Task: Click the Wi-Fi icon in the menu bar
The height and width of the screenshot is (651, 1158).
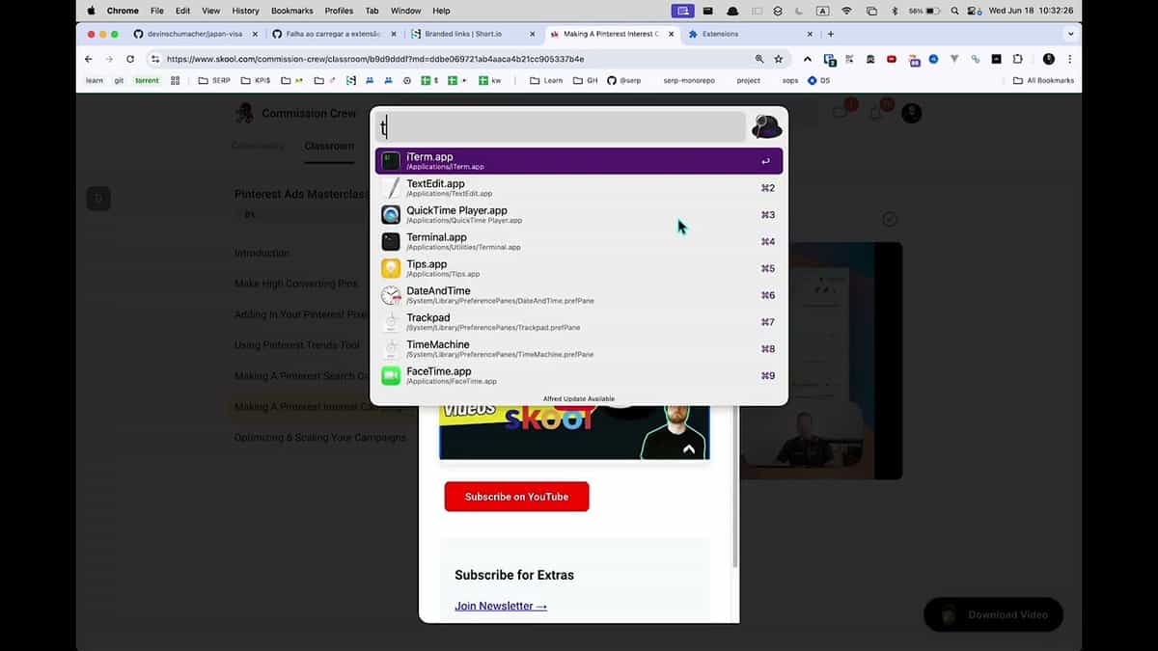Action: (844, 11)
